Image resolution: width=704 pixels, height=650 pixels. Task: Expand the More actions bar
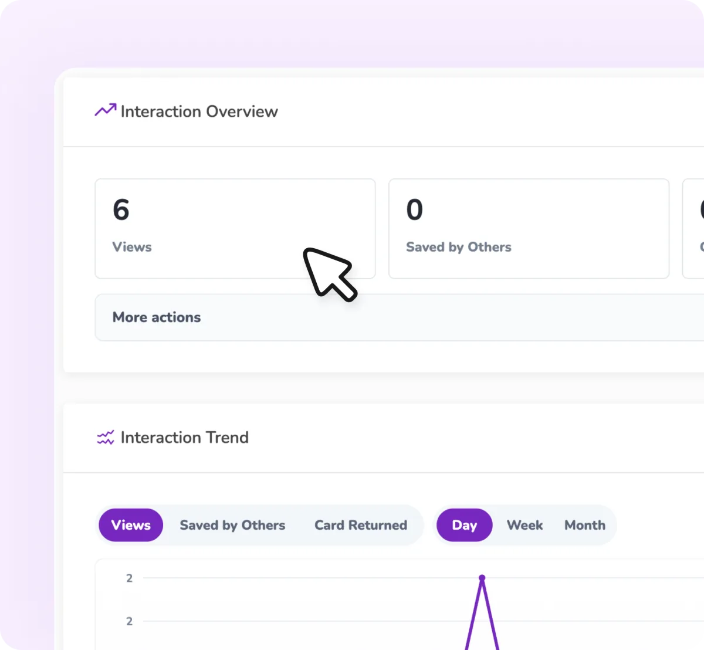pos(400,317)
